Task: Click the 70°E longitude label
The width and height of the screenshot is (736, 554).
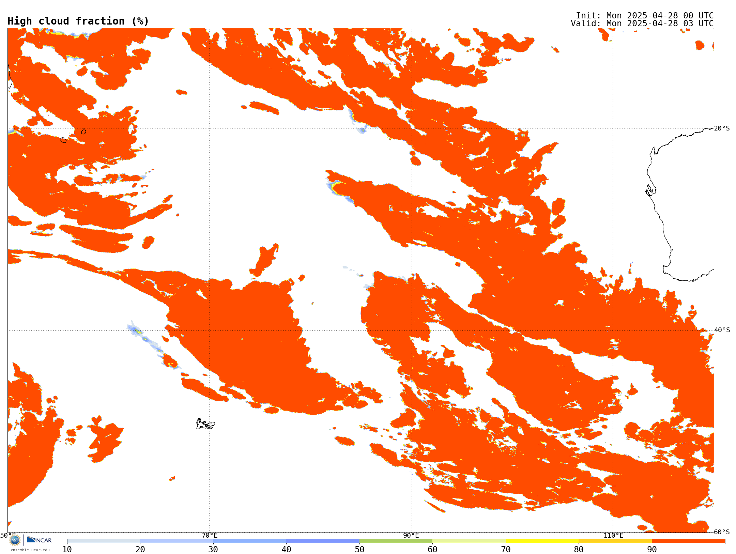Action: (210, 535)
